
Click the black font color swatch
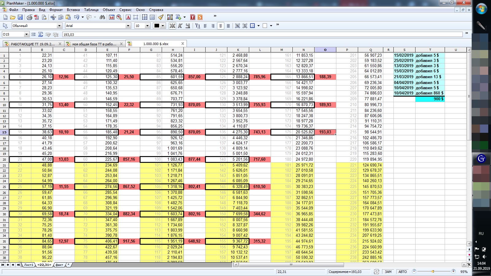click(x=157, y=26)
